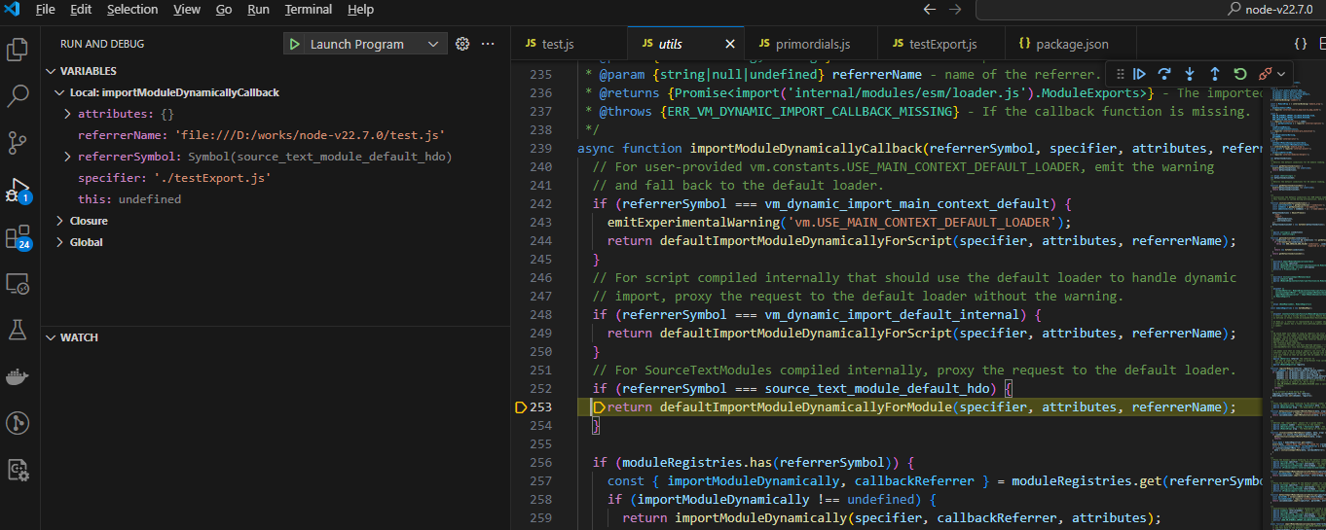
Task: Open launch.json via the gear icon
Action: click(463, 44)
